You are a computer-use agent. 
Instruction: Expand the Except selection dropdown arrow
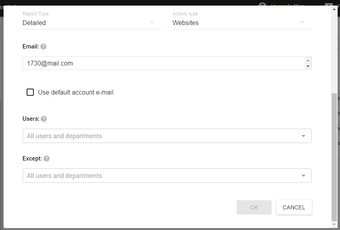click(x=303, y=176)
